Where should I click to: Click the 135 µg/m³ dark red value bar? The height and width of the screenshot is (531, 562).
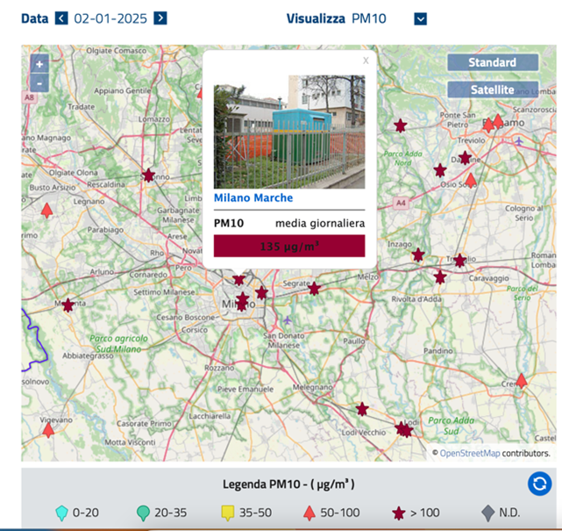click(x=289, y=246)
